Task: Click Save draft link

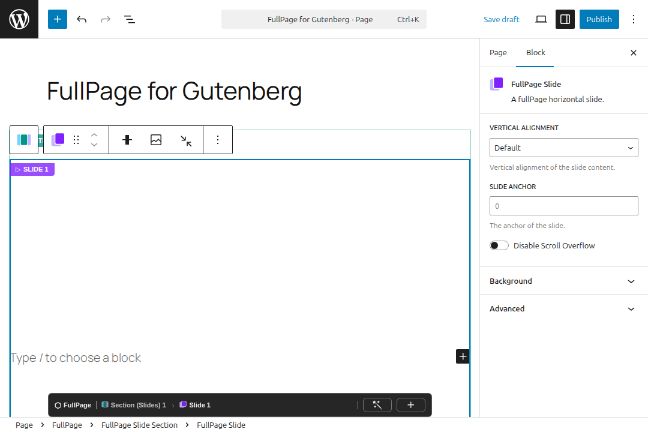Action: (x=501, y=19)
